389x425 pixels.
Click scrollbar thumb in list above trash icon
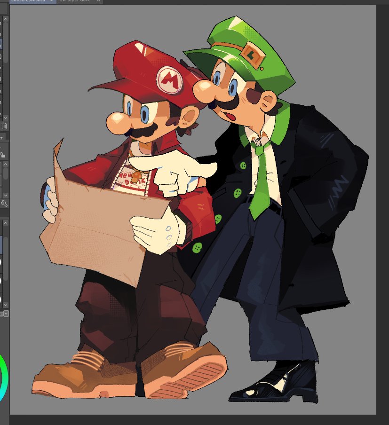click(6, 42)
